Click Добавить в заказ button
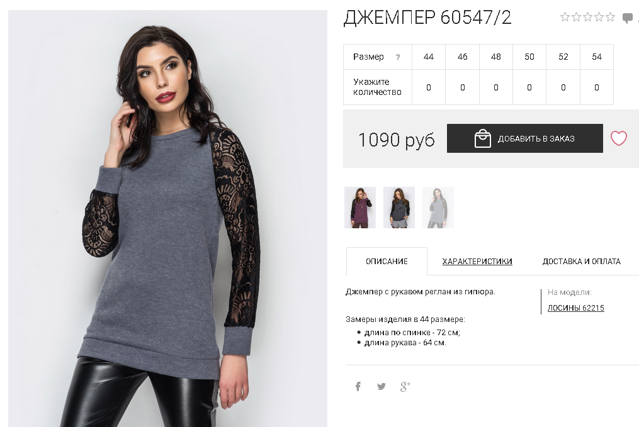 pyautogui.click(x=525, y=138)
